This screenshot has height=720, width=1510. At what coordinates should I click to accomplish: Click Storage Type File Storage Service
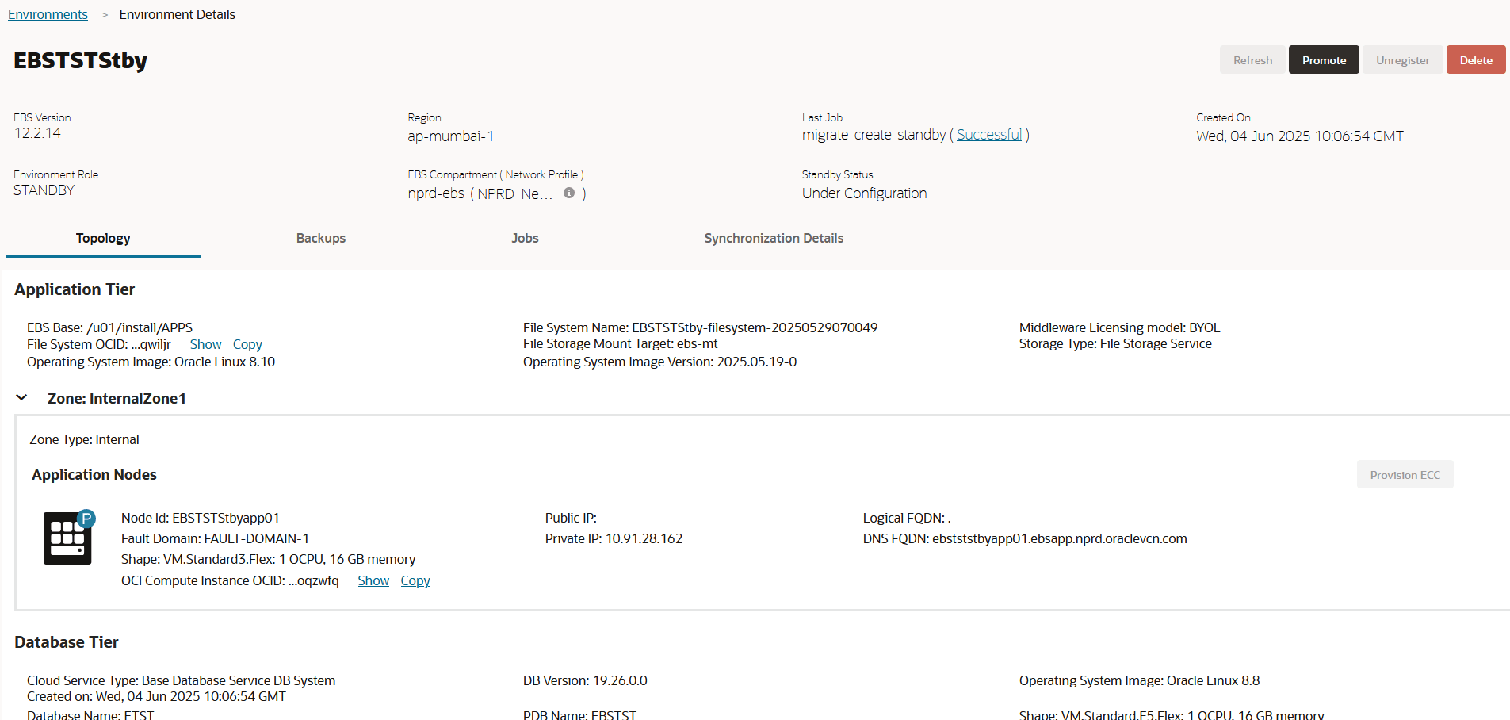1115,343
